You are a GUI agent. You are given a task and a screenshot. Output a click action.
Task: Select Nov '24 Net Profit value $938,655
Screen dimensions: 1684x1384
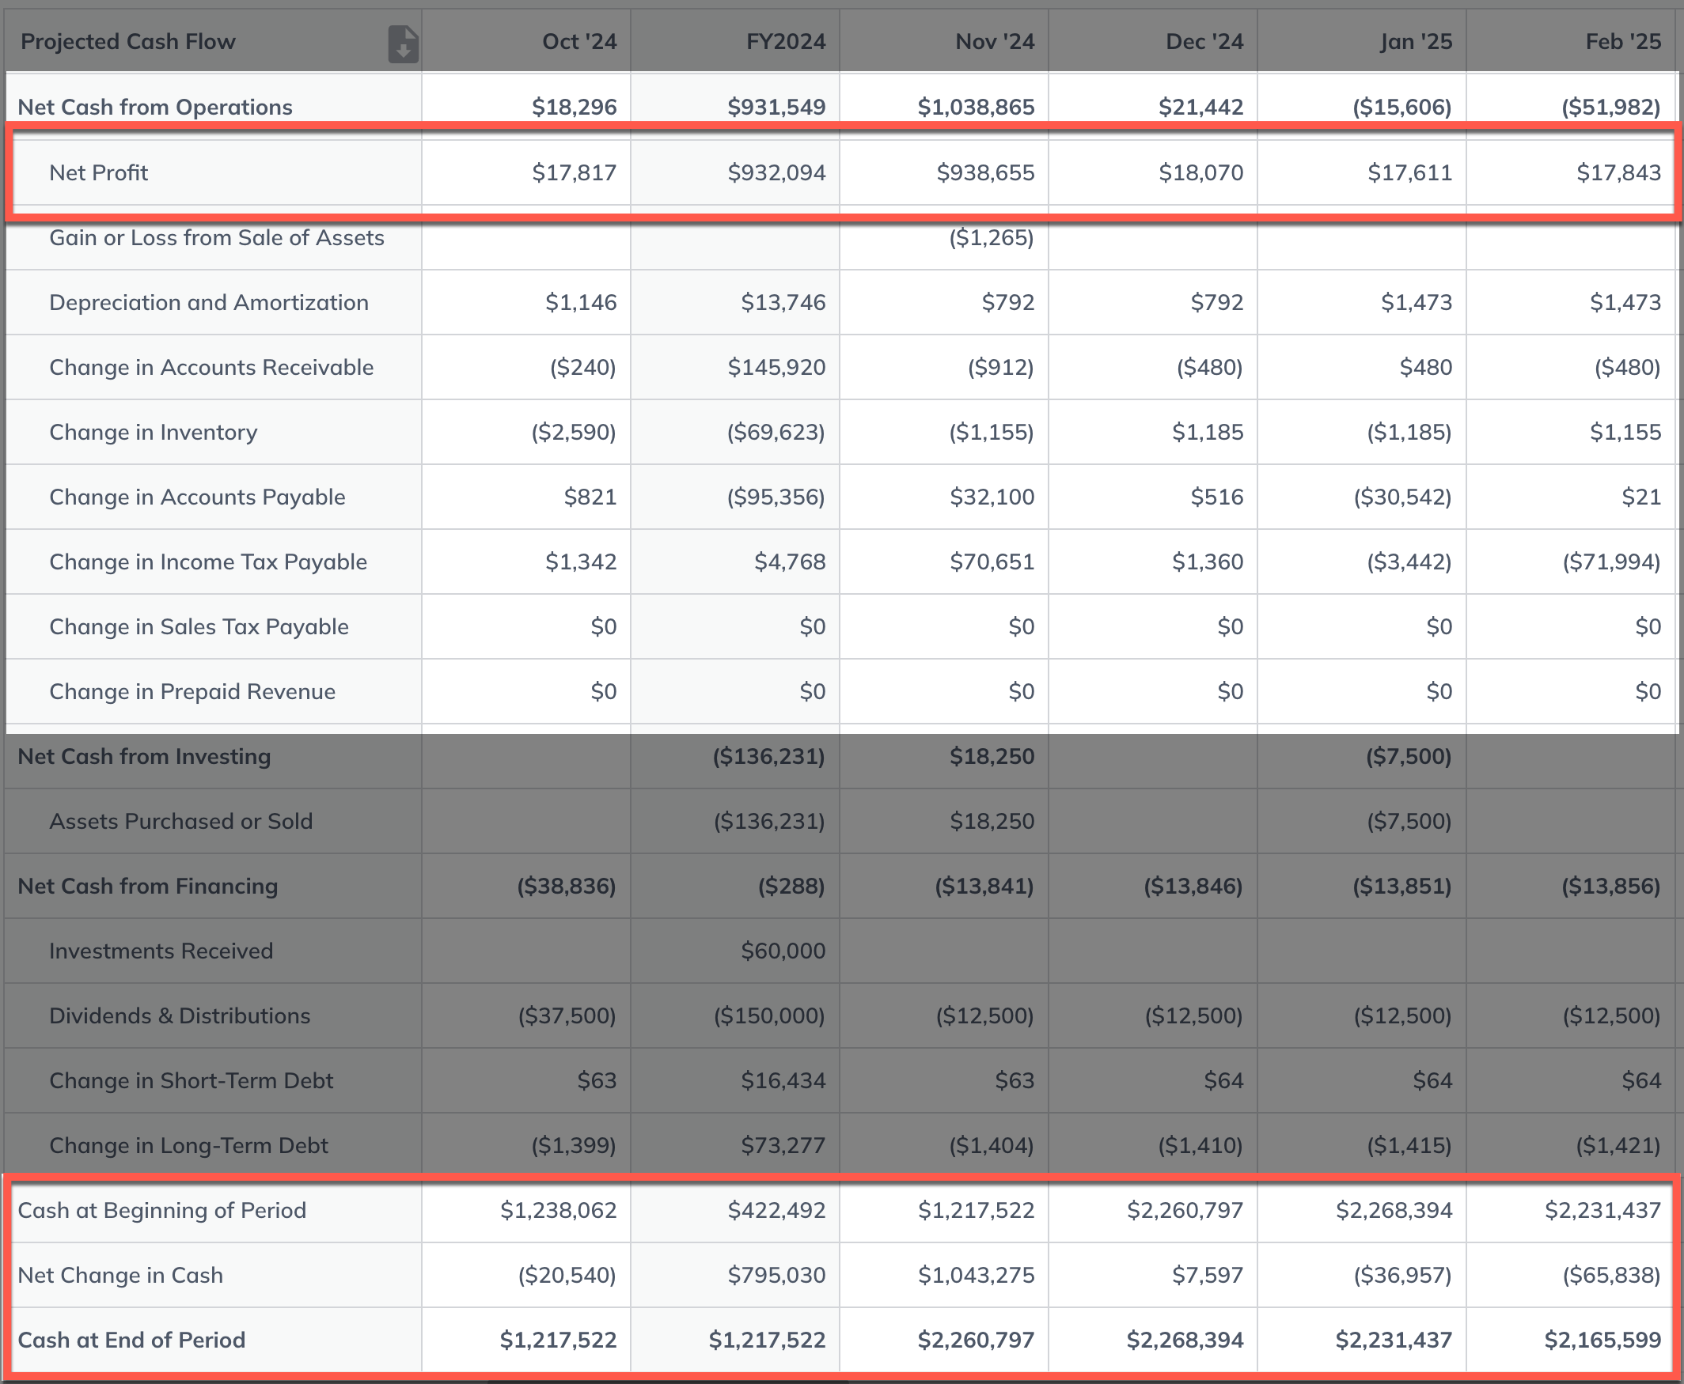coord(984,172)
